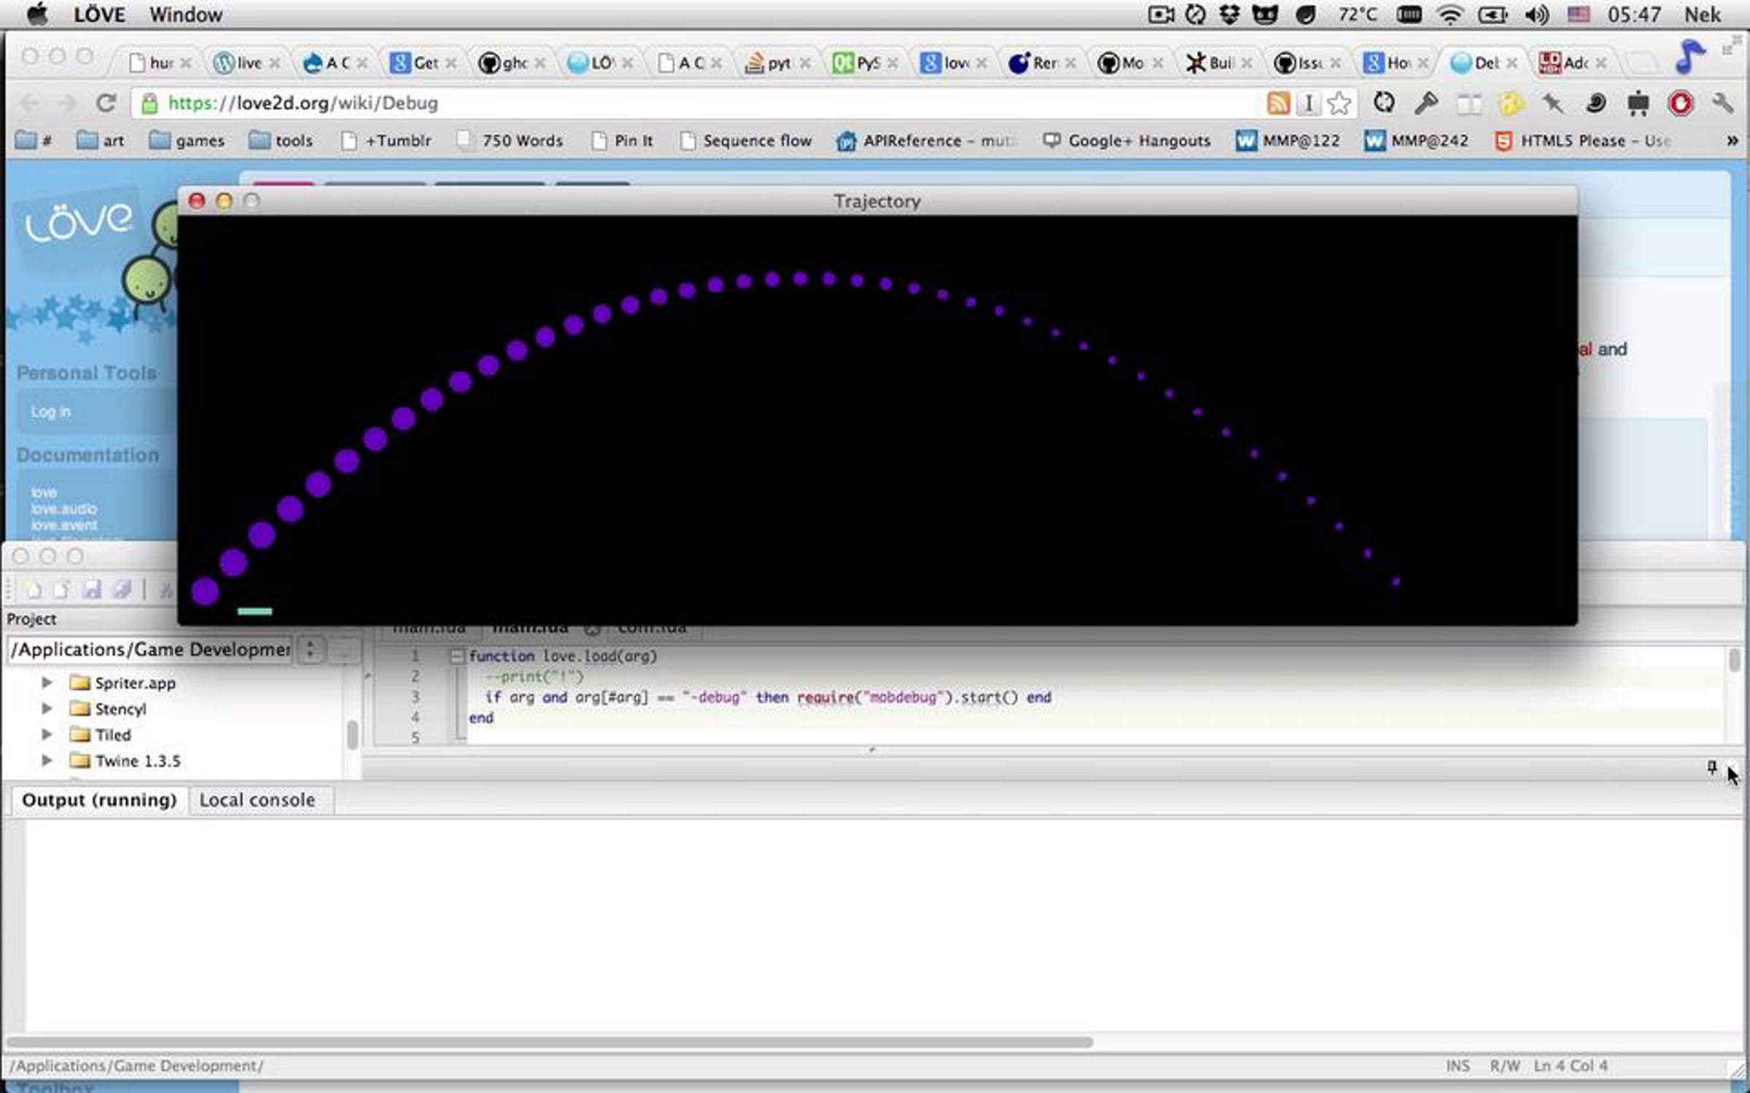This screenshot has width=1750, height=1093.
Task: Open the 'games' bookmarks folder
Action: coord(186,141)
